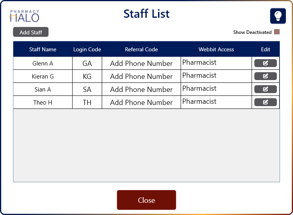Add phone number for Theo H

pos(141,102)
